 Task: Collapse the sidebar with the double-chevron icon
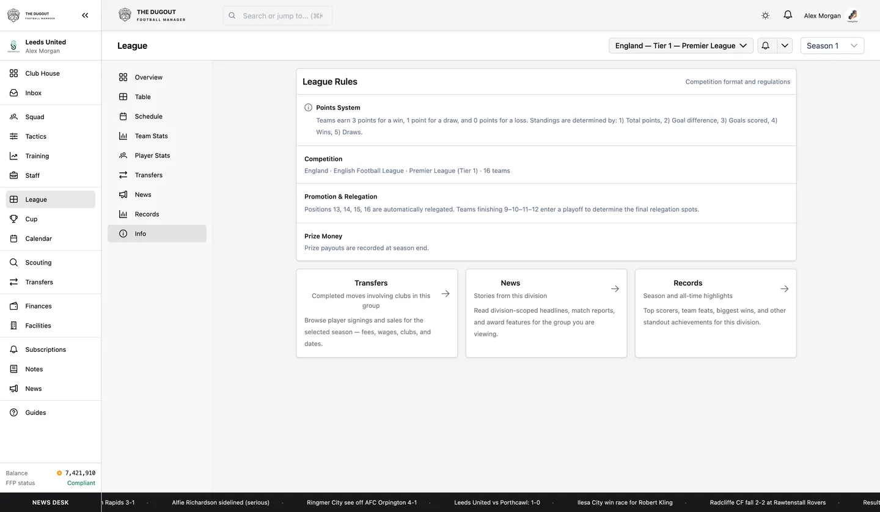click(x=85, y=15)
